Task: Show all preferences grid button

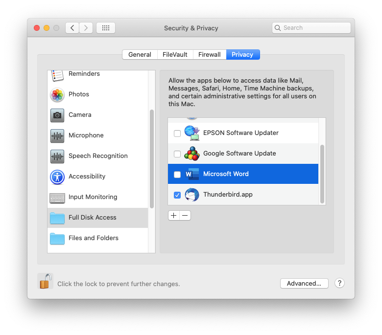Action: coord(106,28)
